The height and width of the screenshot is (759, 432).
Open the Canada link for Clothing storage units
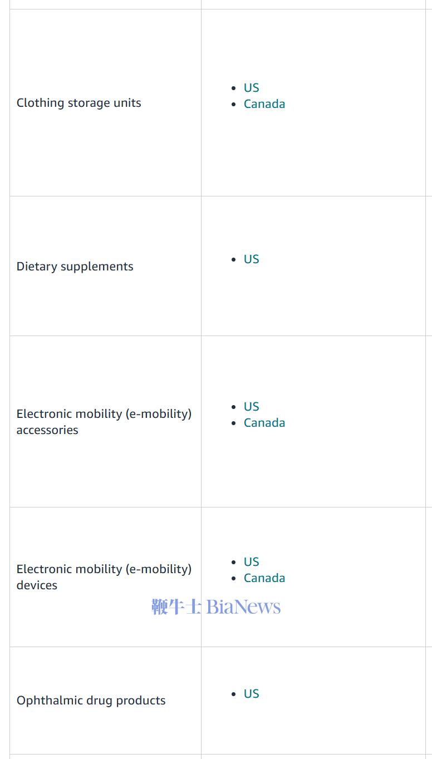point(264,104)
